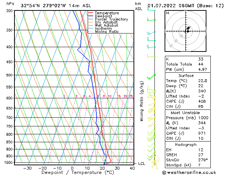Click the StmDir value 279°
The image size is (227, 175).
[x=203, y=160]
